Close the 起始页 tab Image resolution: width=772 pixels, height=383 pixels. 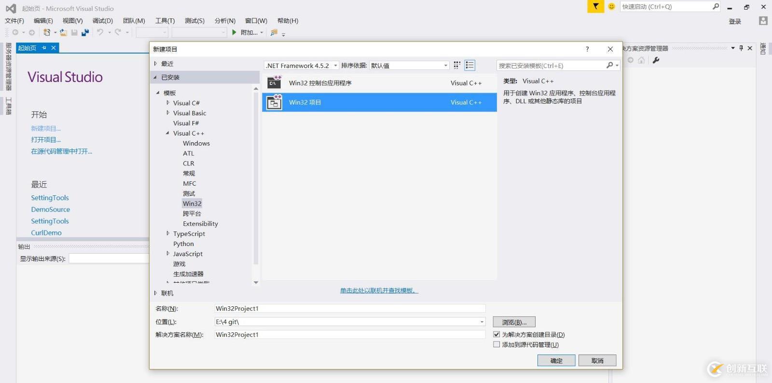54,48
